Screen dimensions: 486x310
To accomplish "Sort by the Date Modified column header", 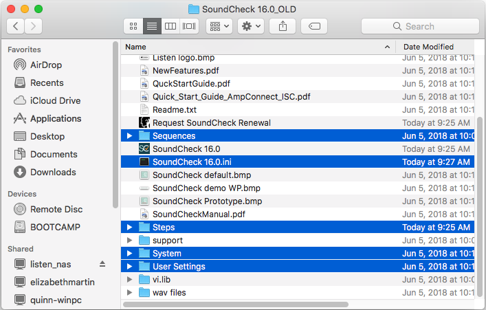I will tap(435, 47).
